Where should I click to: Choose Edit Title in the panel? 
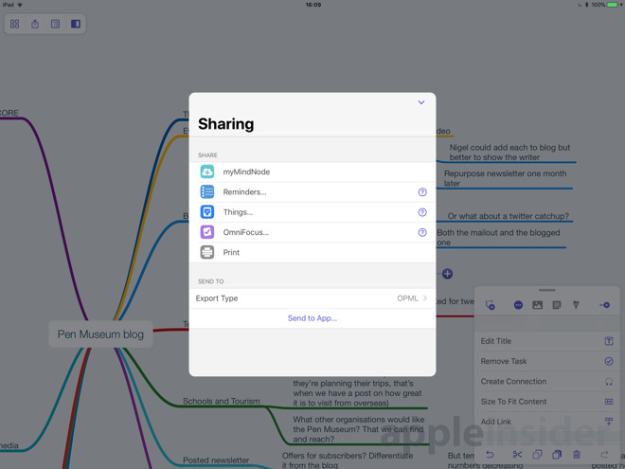point(547,341)
